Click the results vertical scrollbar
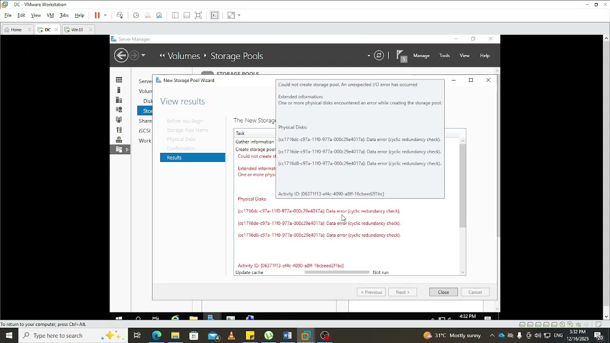Screen dimensions: 610x343 point(462,185)
